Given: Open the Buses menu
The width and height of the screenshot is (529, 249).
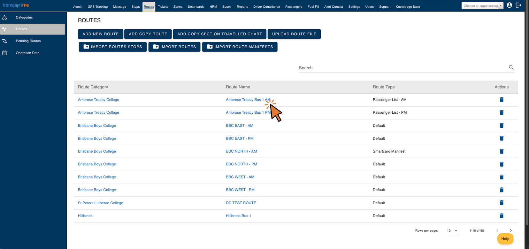Looking at the screenshot, I should (227, 7).
